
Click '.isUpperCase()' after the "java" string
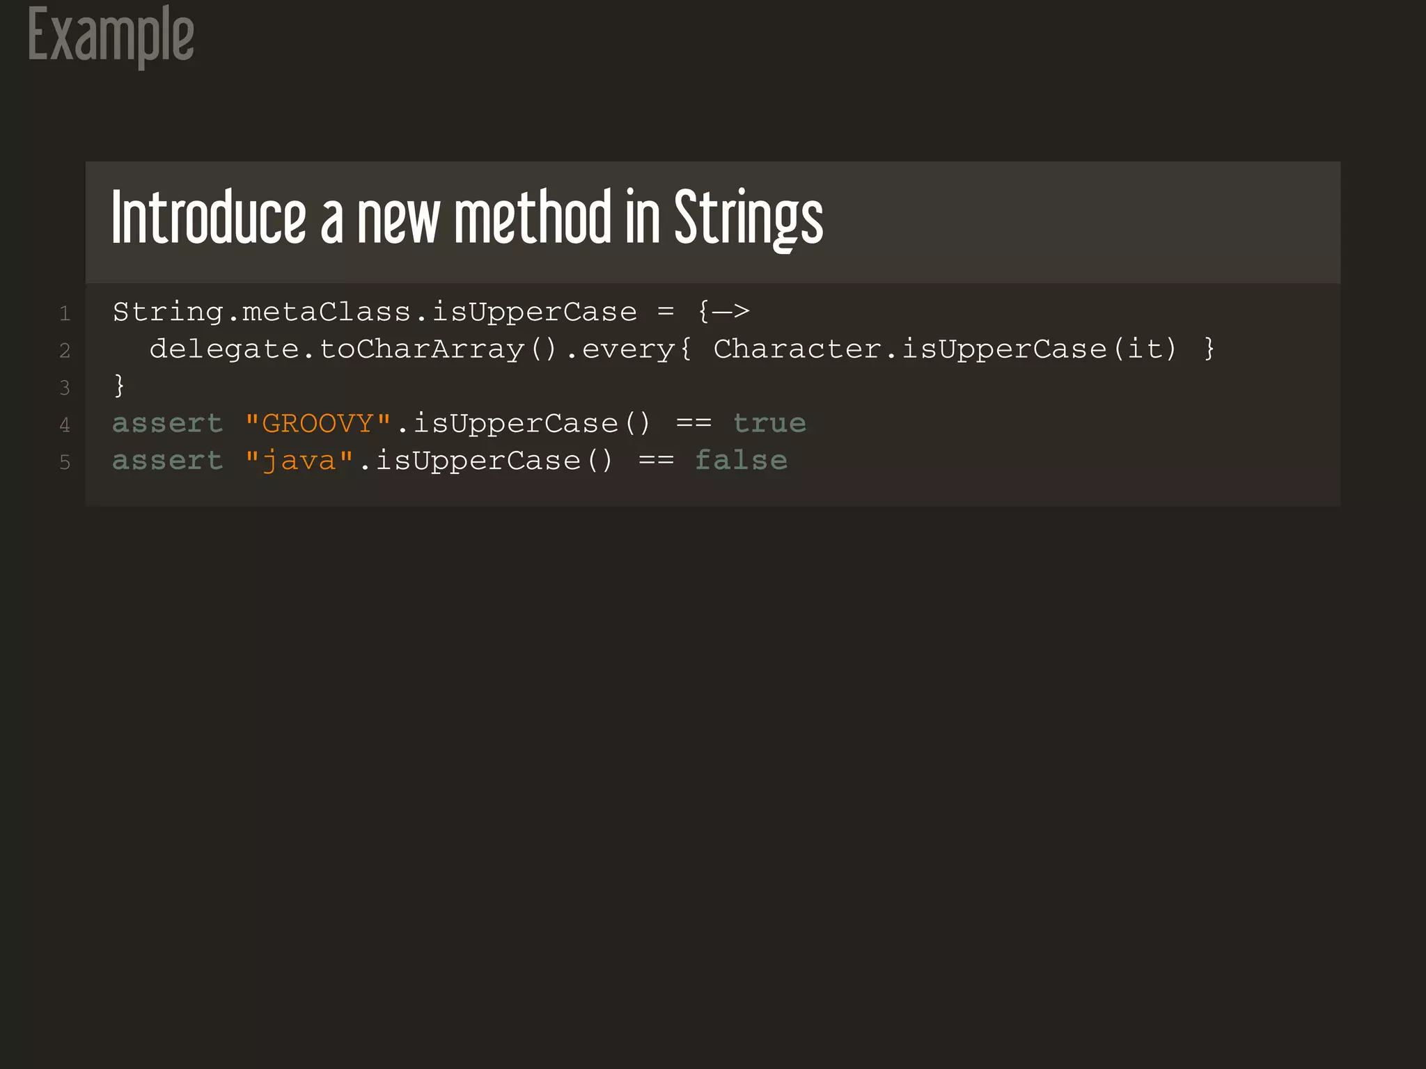coord(485,461)
